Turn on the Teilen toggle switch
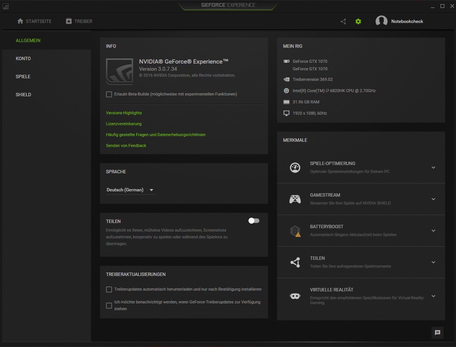 (x=254, y=221)
